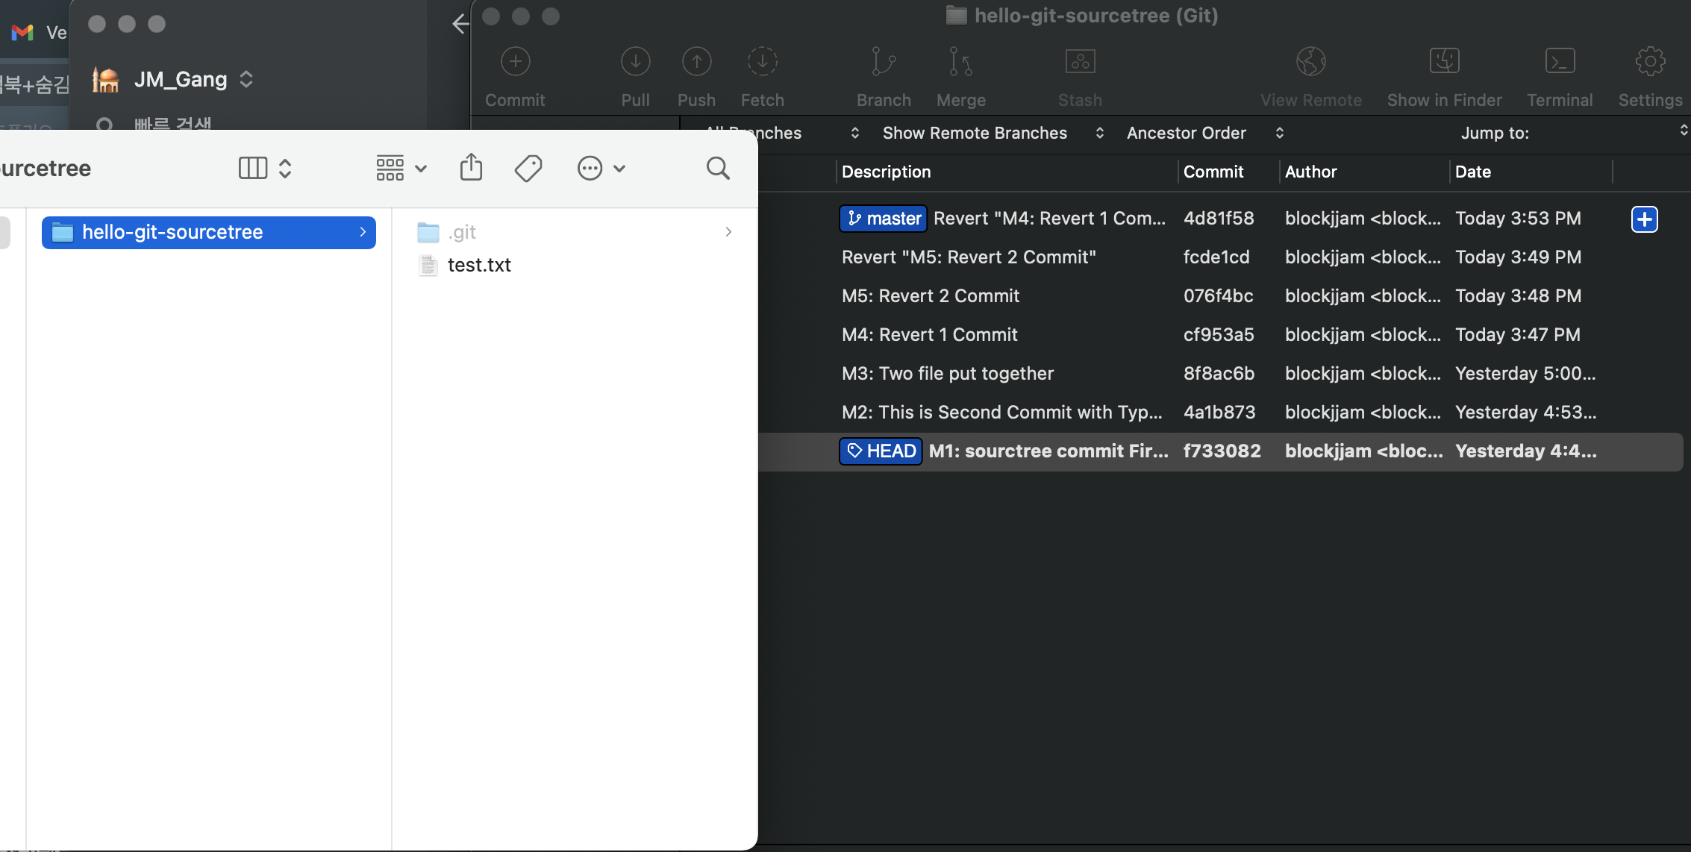Open the Branch tool
Screen dimensions: 1691x852
pos(884,62)
